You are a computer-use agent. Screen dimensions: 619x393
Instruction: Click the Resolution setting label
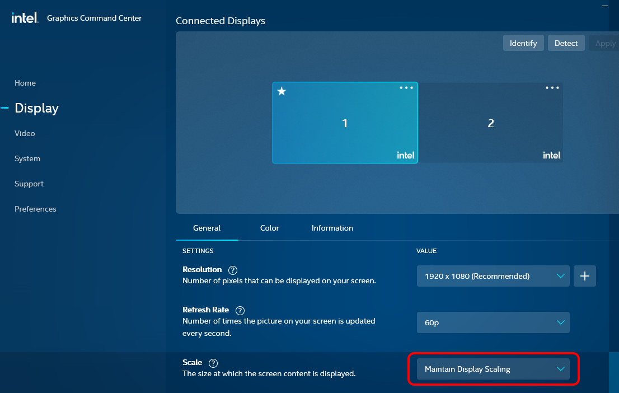pyautogui.click(x=202, y=269)
